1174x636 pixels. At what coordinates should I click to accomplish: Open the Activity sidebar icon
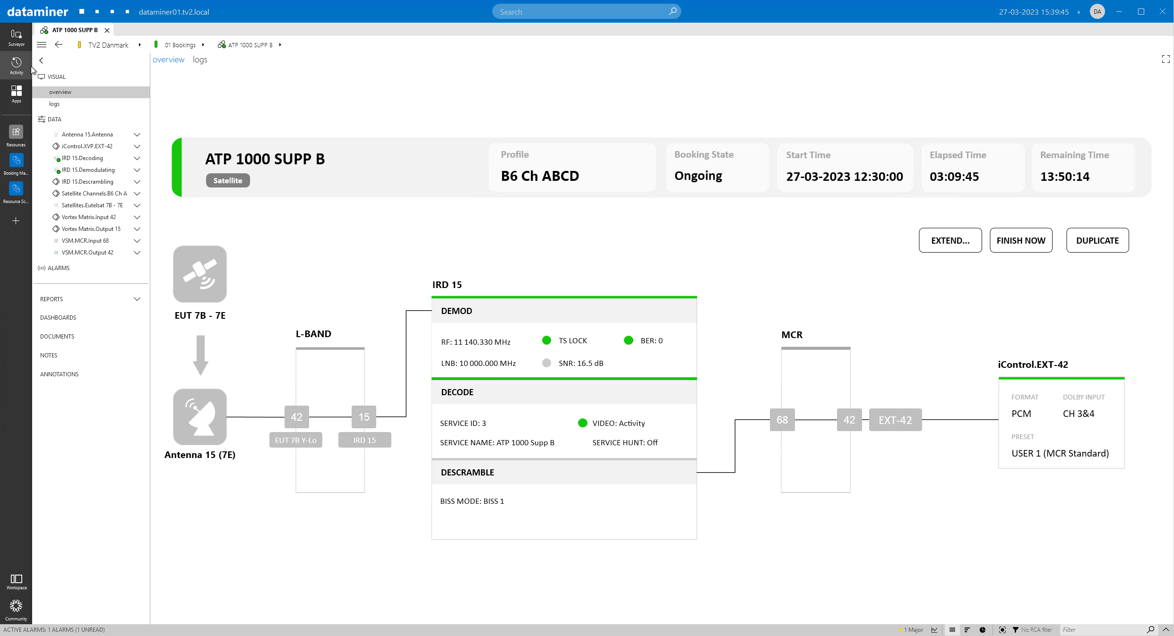[x=16, y=66]
